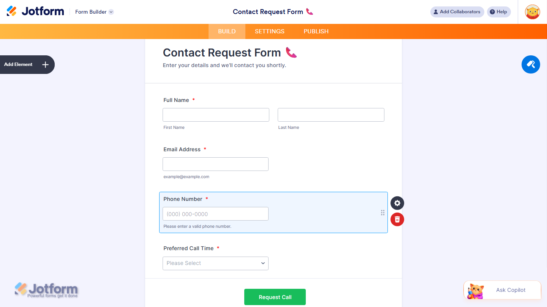Select the BUILD tab
547x307 pixels.
[x=227, y=31]
